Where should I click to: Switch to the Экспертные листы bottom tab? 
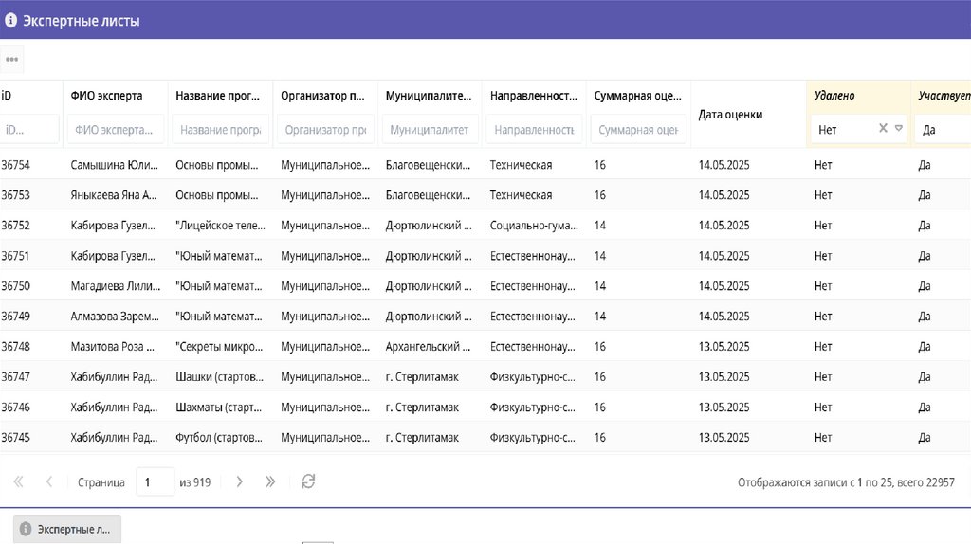point(66,529)
